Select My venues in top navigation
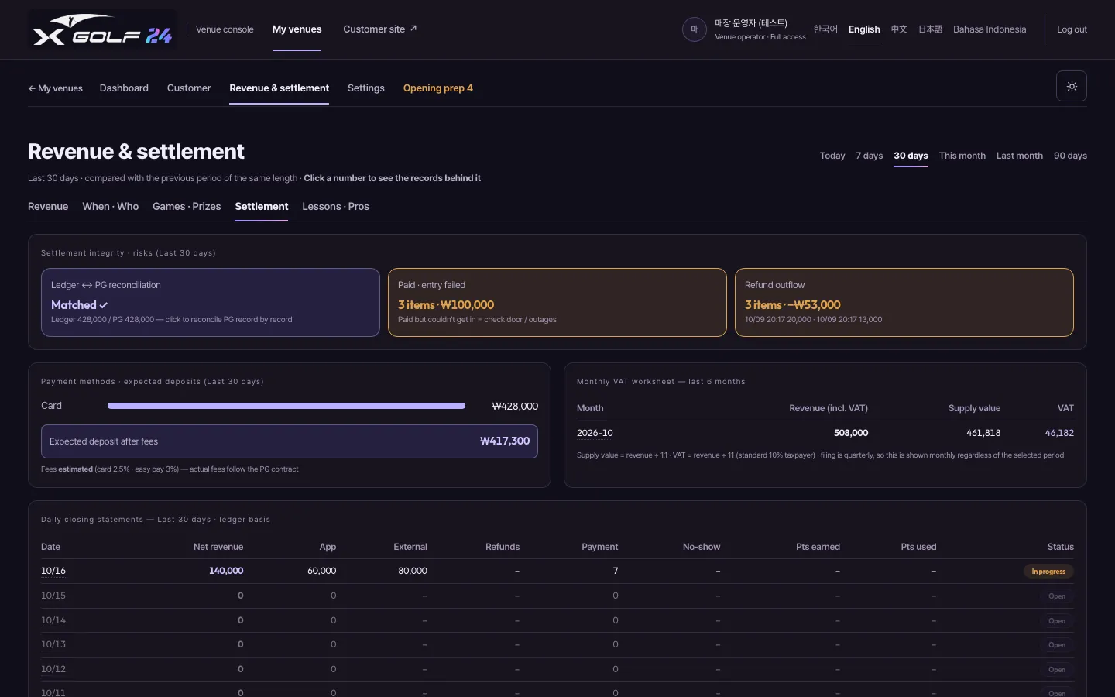Screen dimensions: 1115x697 [297, 29]
